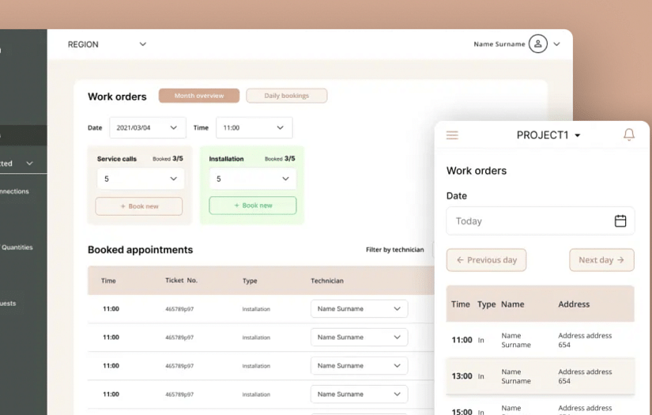This screenshot has height=415, width=652.
Task: Expand the REGION dropdown
Action: pyautogui.click(x=142, y=44)
